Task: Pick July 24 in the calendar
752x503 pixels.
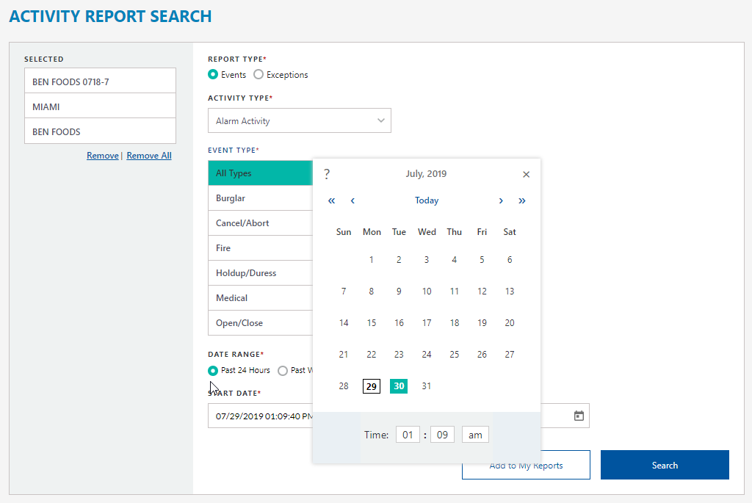Action: click(x=427, y=355)
